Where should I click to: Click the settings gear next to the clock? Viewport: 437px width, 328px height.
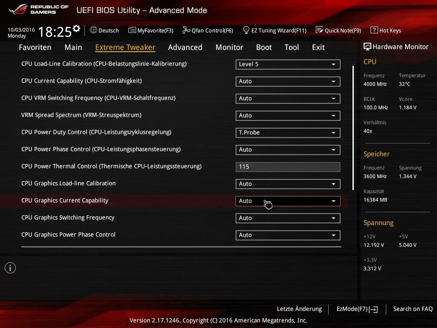click(x=76, y=29)
